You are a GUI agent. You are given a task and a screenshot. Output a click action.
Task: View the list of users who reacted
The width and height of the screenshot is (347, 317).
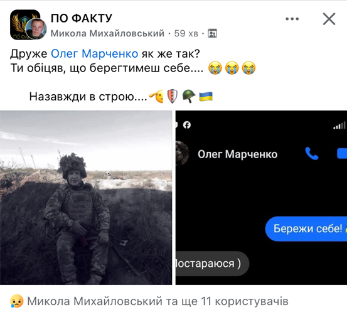[157, 301]
